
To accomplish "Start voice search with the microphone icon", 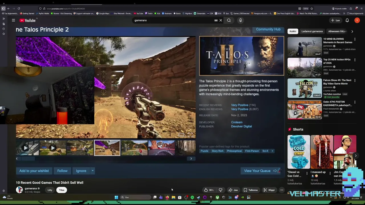I will pos(240,20).
